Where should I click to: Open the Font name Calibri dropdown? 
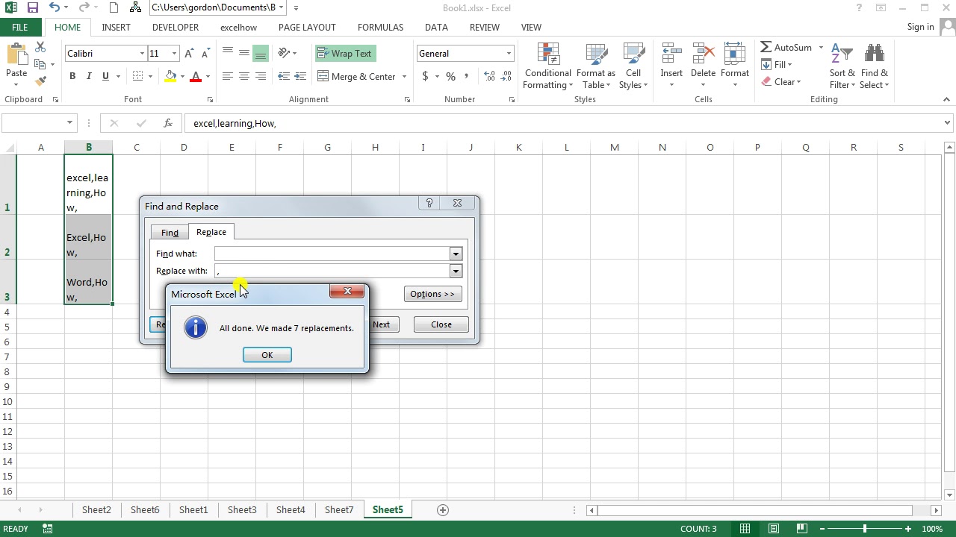[x=142, y=54]
